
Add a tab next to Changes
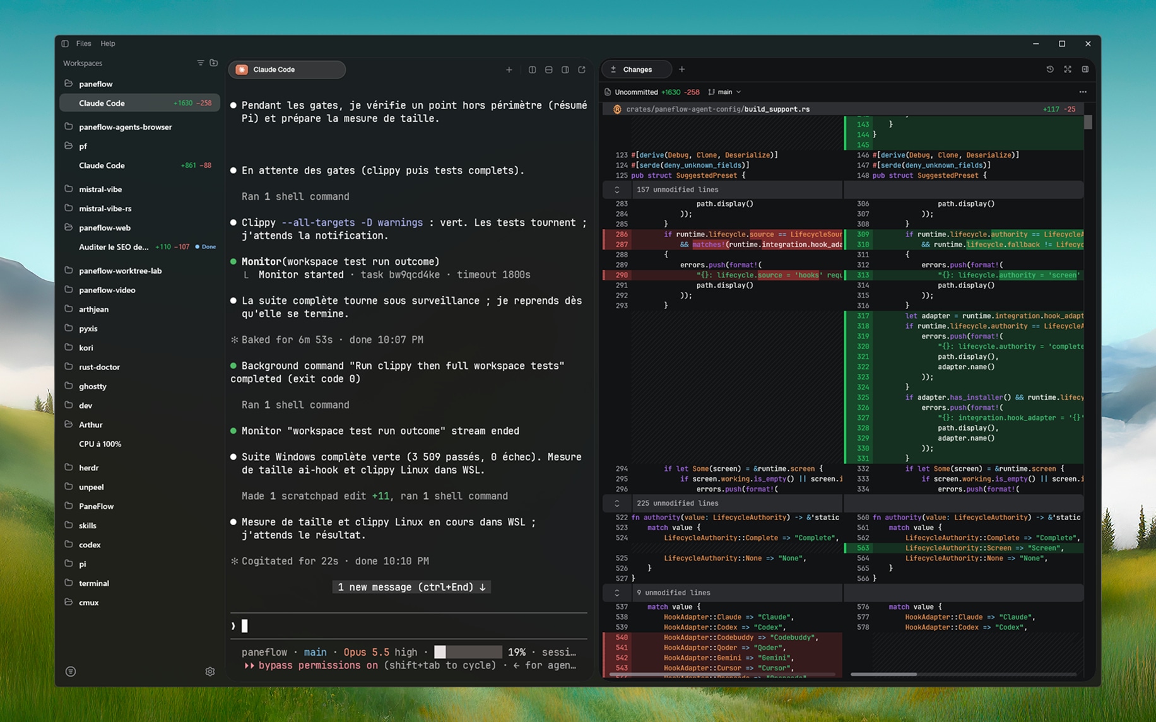681,69
